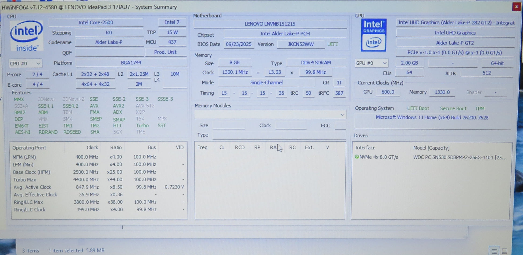Select the Turbo Max operating point row
This screenshot has height=255, width=523.
click(25, 180)
